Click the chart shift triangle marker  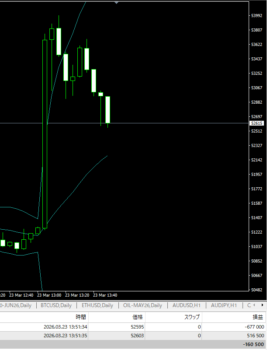[116, 3]
